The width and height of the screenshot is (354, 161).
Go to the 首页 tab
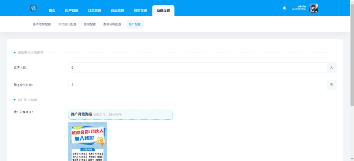tap(52, 11)
